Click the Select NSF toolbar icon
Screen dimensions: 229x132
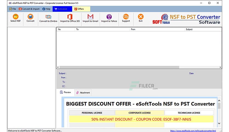16,17
